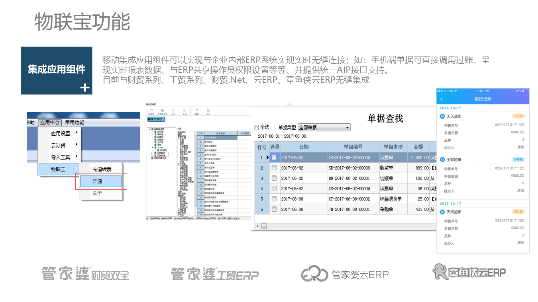Screen dimensions: 538x302
Task: Click the white plus icon on 集成应用组件
Action: [x=84, y=88]
